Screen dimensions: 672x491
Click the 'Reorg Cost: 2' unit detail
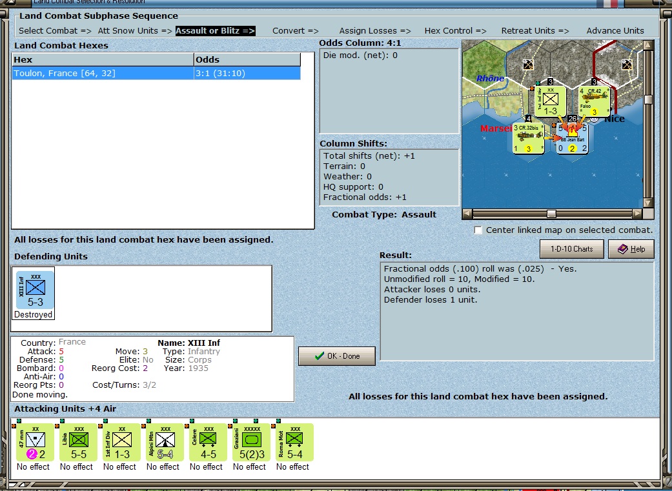coord(119,368)
